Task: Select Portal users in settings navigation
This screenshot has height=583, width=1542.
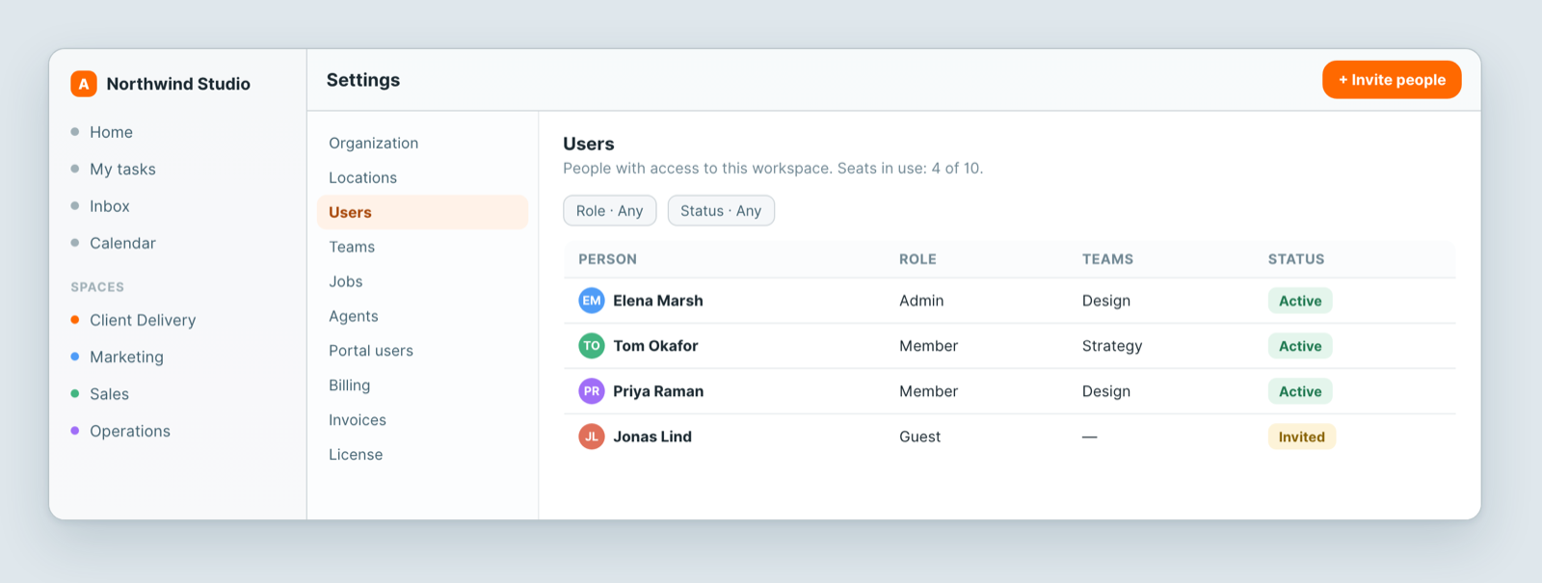Action: [x=422, y=351]
